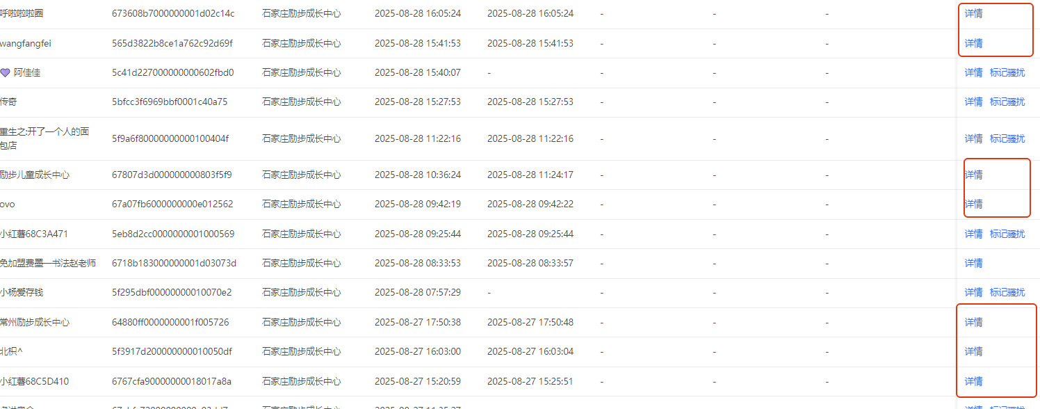Mark 阿佳佳 as harassment via 标记骚扰
The height and width of the screenshot is (409, 1040).
[x=1007, y=72]
